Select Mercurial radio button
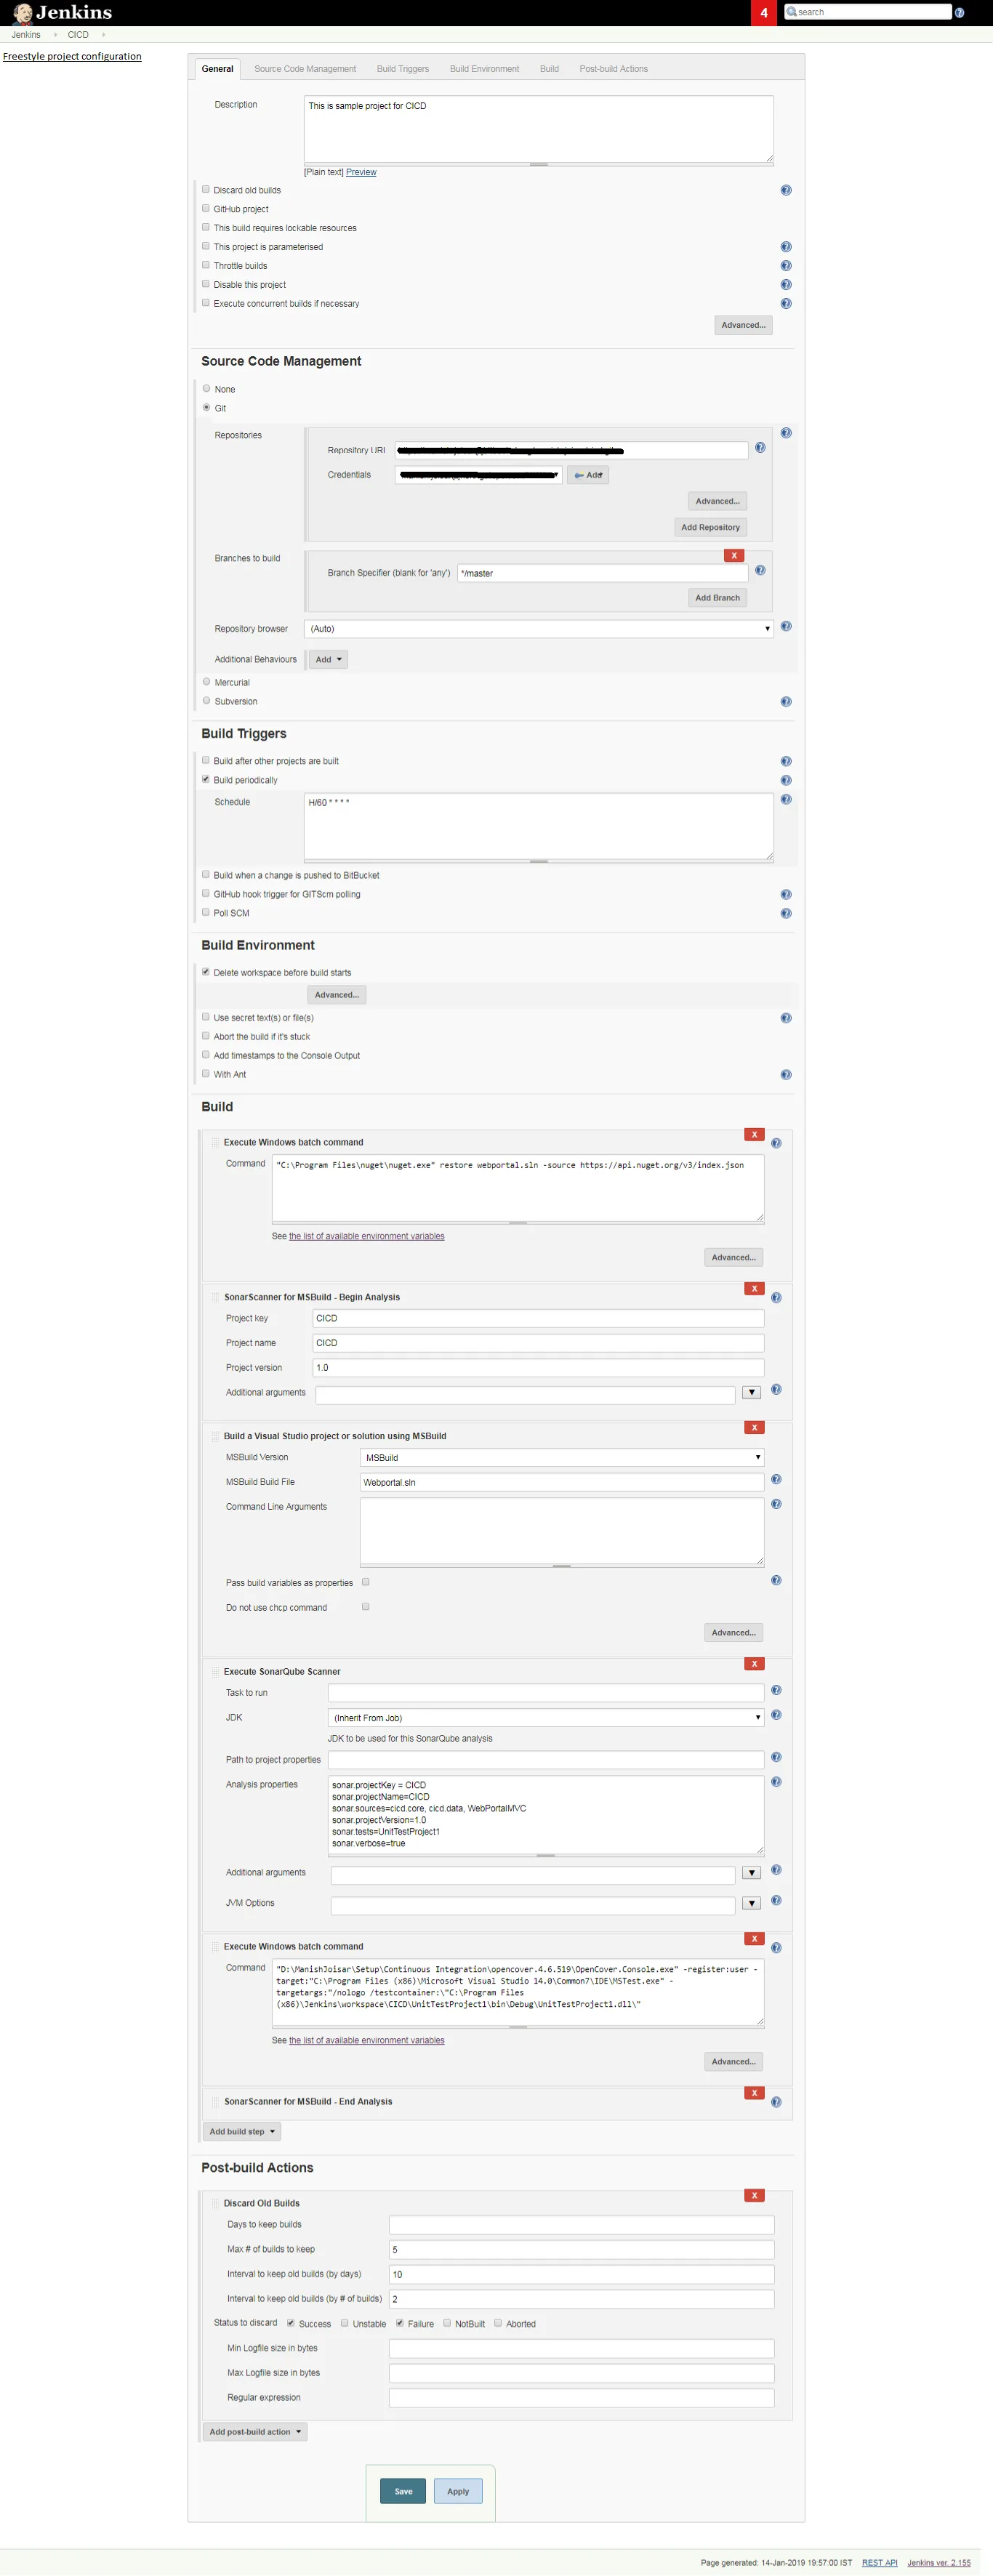 207,682
